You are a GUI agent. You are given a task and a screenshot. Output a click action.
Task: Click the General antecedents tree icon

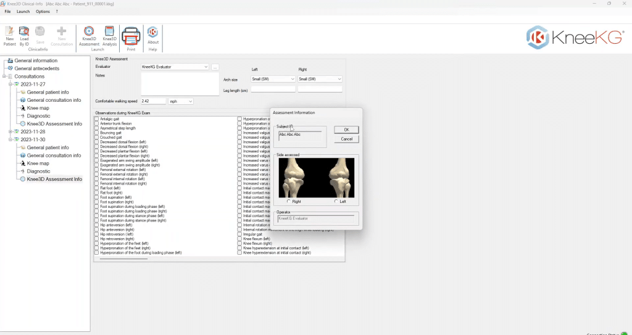pos(10,68)
